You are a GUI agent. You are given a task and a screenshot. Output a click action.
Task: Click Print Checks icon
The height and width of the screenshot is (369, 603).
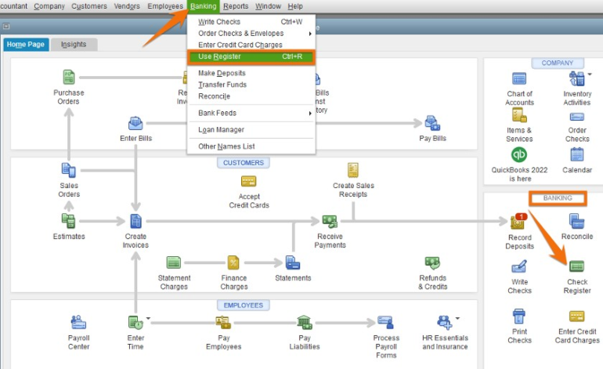pos(518,317)
